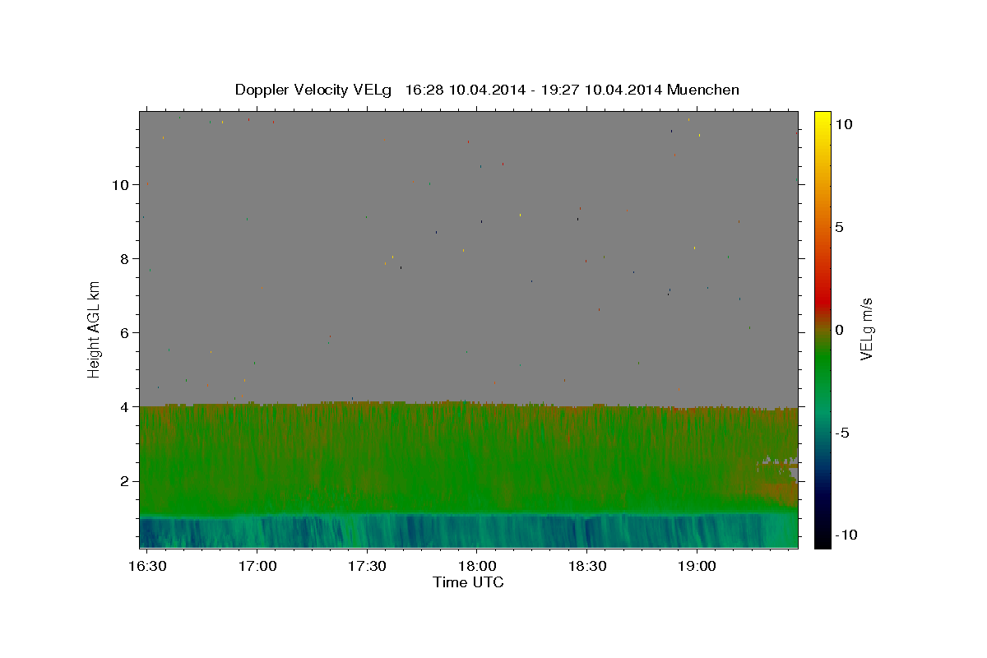The height and width of the screenshot is (658, 987).
Task: Click the height axis label 8
Action: [x=125, y=258]
